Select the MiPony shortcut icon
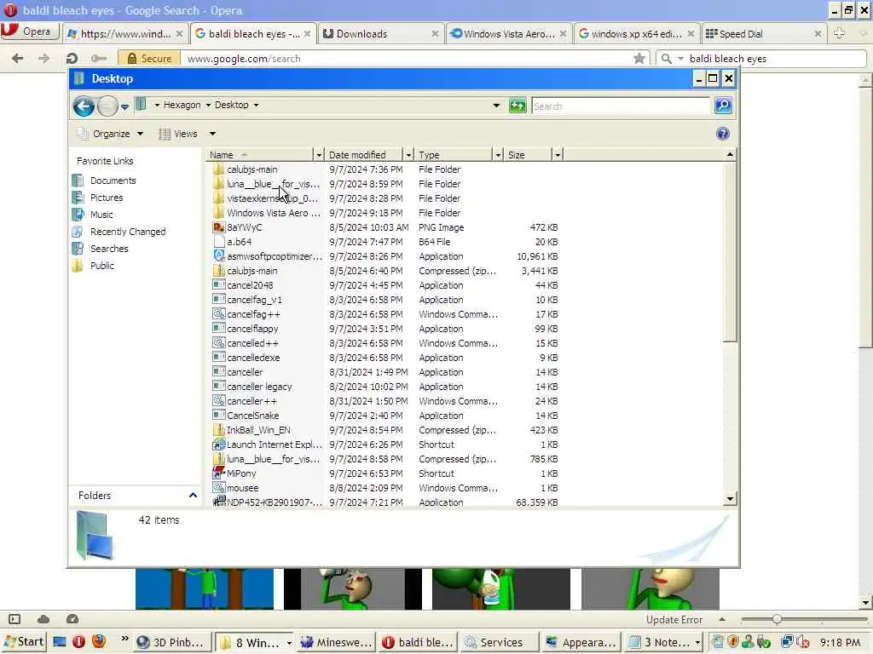This screenshot has height=654, width=873. 219,473
